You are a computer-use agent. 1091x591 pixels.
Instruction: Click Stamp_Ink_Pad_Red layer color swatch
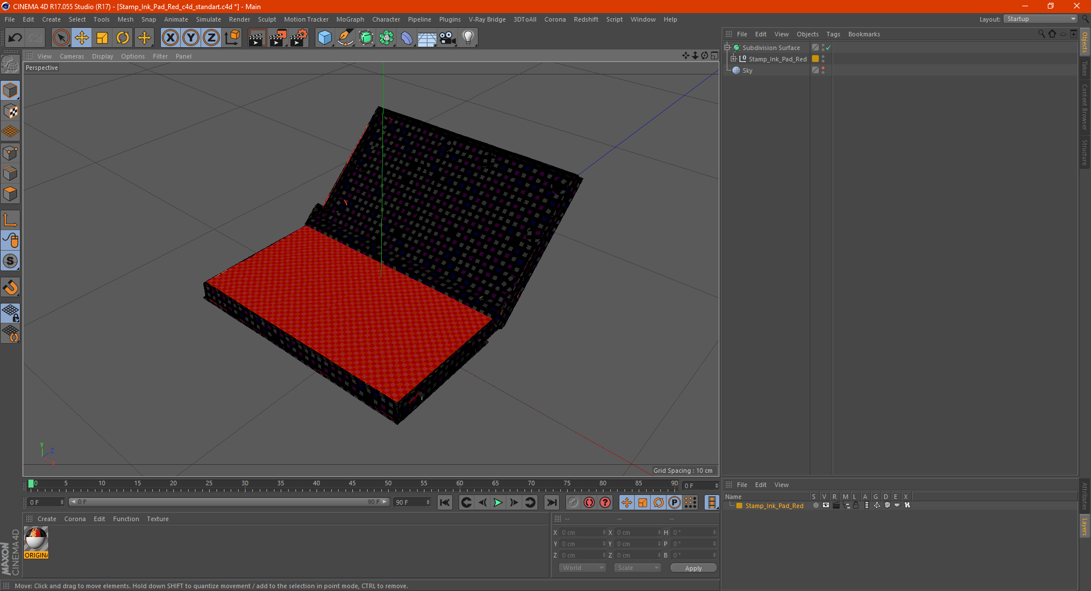coord(739,506)
